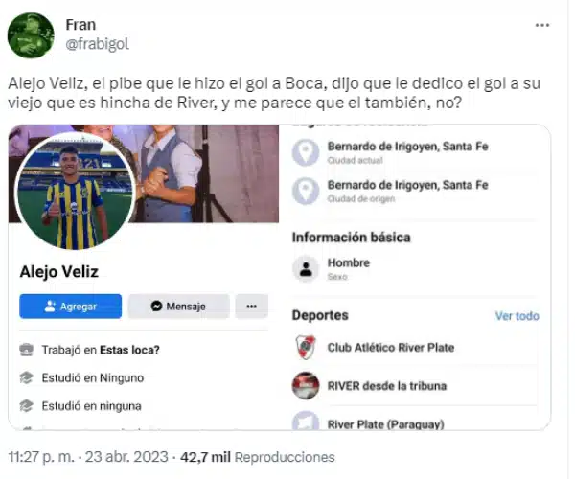The height and width of the screenshot is (479, 575).
Task: Click the Mensaje messenger button
Action: [x=178, y=306]
